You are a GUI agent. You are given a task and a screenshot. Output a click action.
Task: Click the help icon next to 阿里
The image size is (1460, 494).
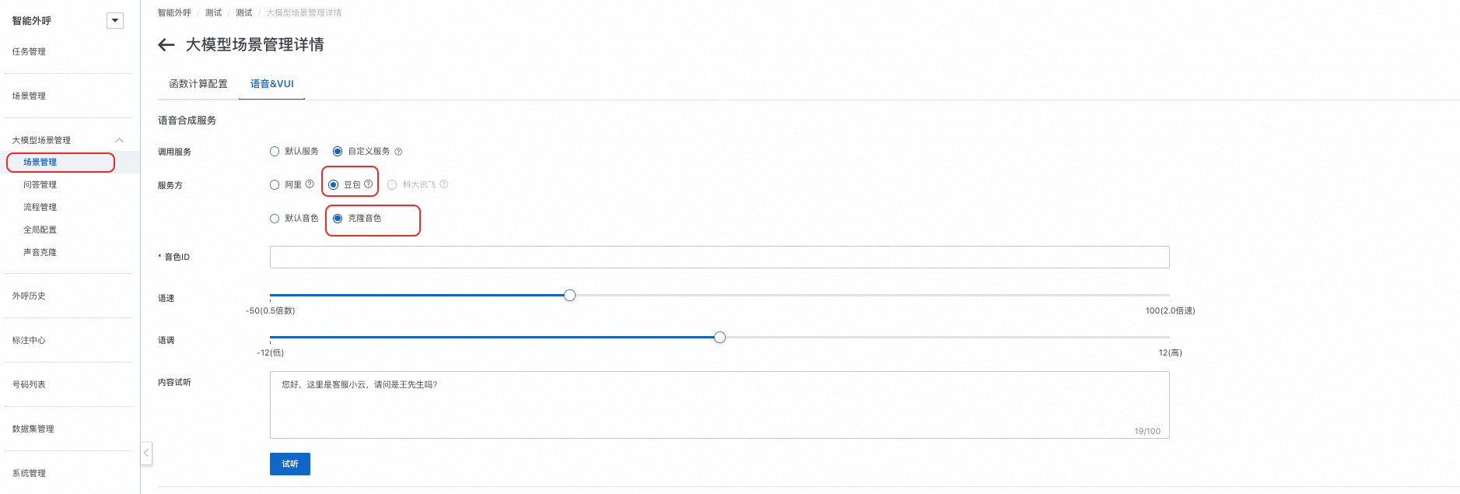310,184
